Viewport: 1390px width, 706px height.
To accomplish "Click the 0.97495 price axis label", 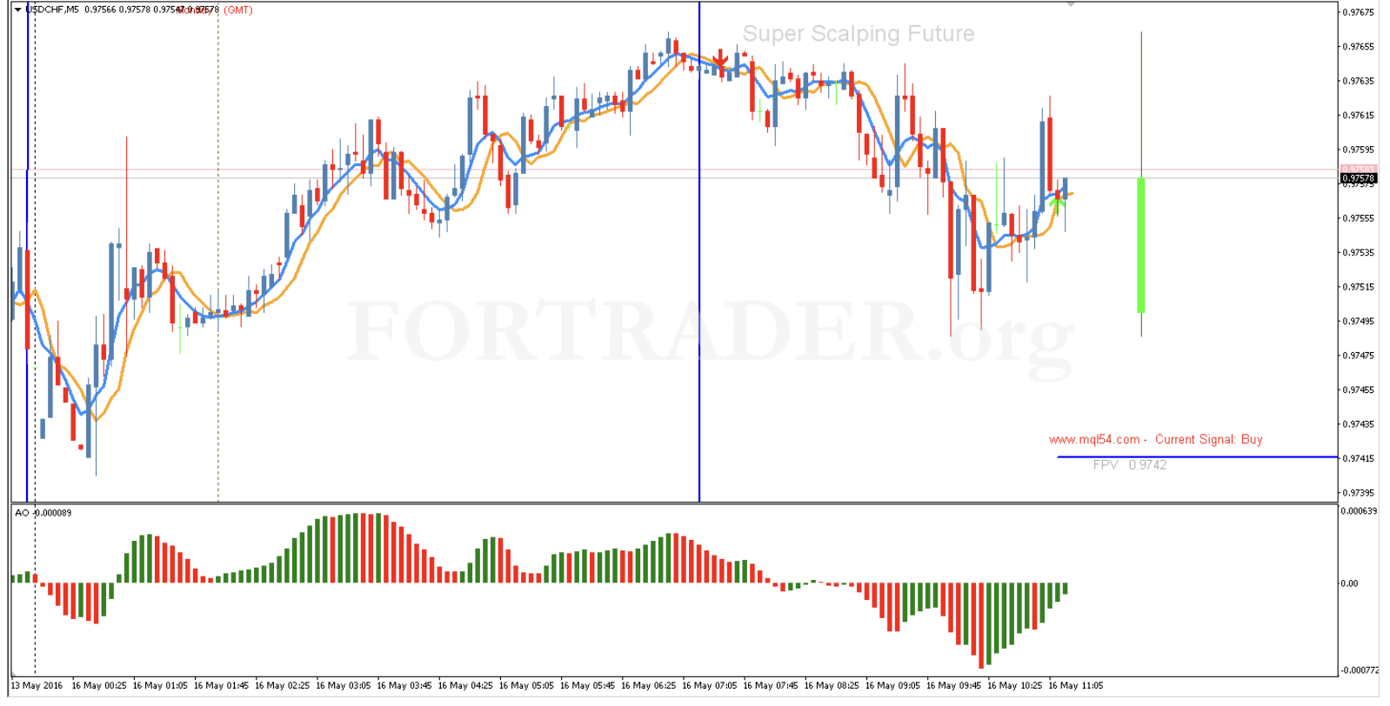I will click(x=1359, y=321).
